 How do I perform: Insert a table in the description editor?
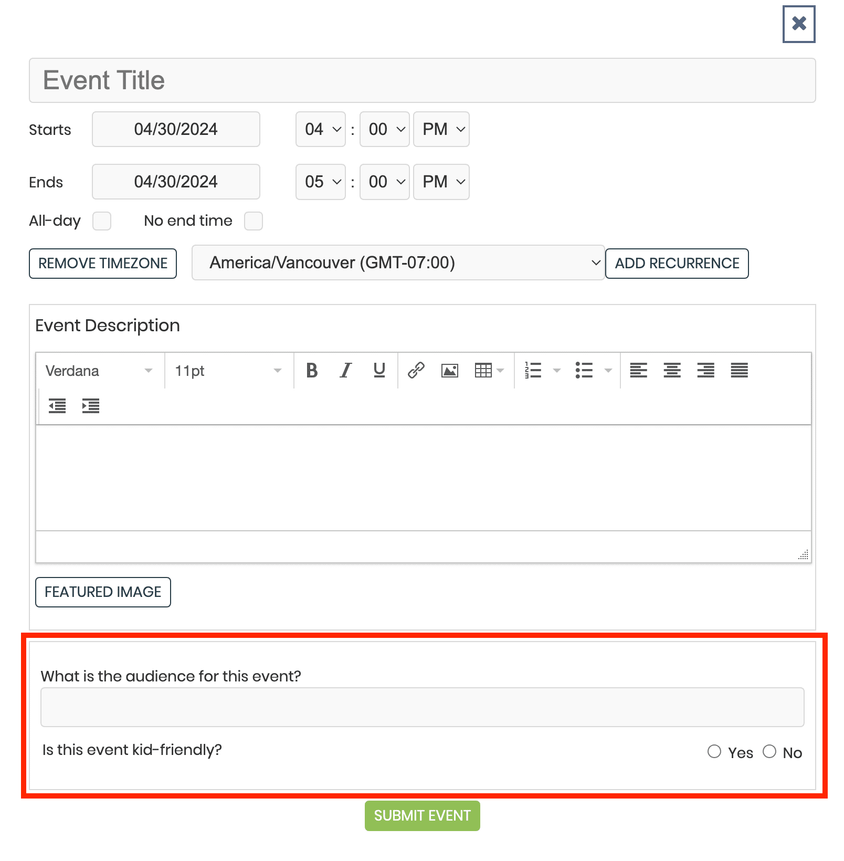click(483, 371)
